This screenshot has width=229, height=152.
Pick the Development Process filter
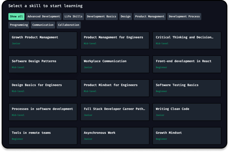point(184,16)
